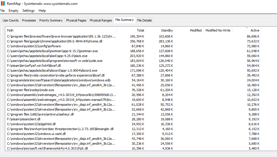Click the 61,028 K total value
Screen dimensions: 277x157
[138, 105]
